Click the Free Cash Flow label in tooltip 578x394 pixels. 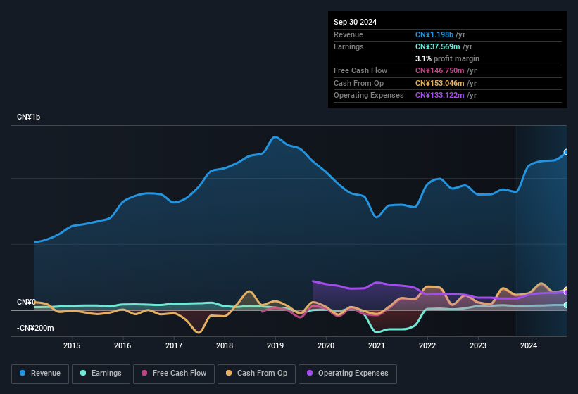[x=360, y=70]
